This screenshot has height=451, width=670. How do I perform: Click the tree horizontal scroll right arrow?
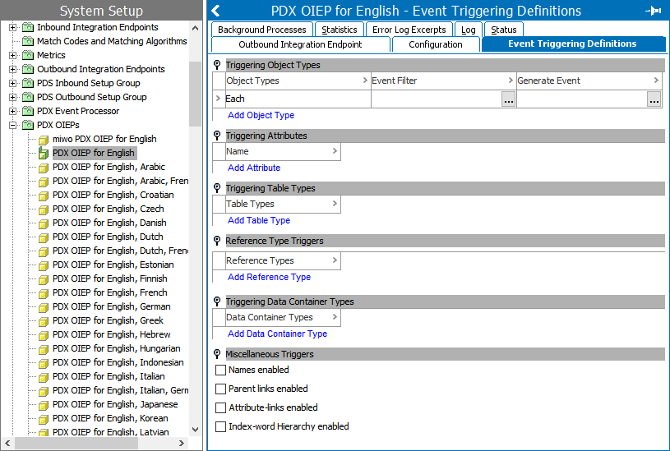[x=182, y=444]
